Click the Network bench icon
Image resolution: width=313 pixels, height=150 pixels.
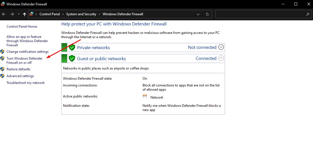pyautogui.click(x=145, y=97)
